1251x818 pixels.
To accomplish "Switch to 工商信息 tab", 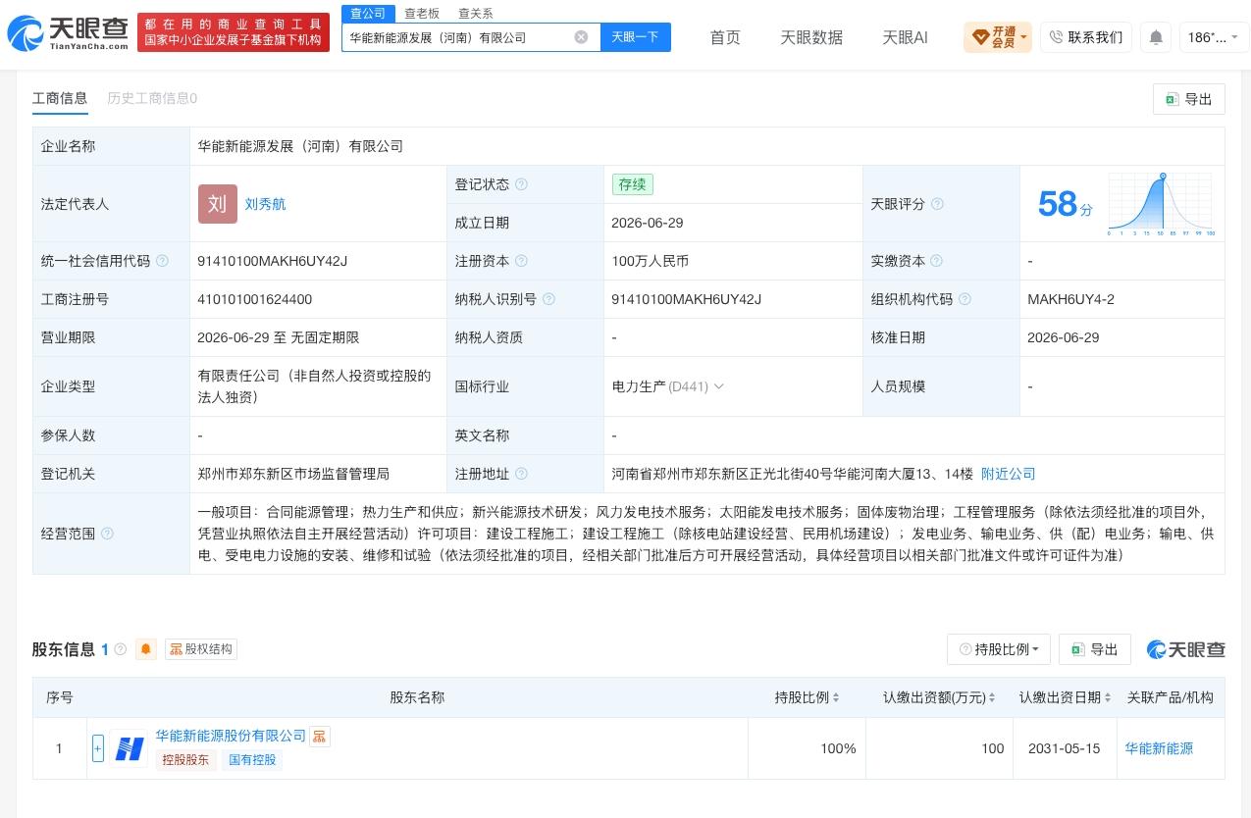I will [60, 98].
